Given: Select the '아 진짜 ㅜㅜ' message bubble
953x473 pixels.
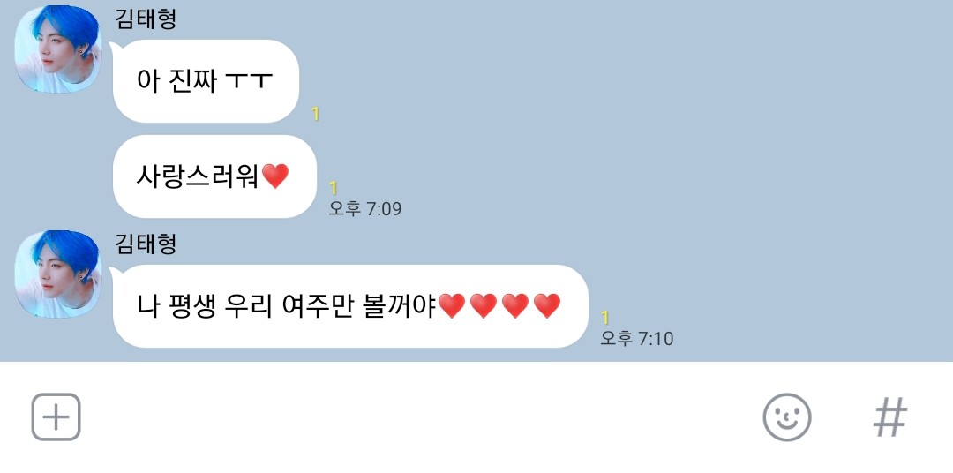Looking at the screenshot, I should (x=206, y=81).
